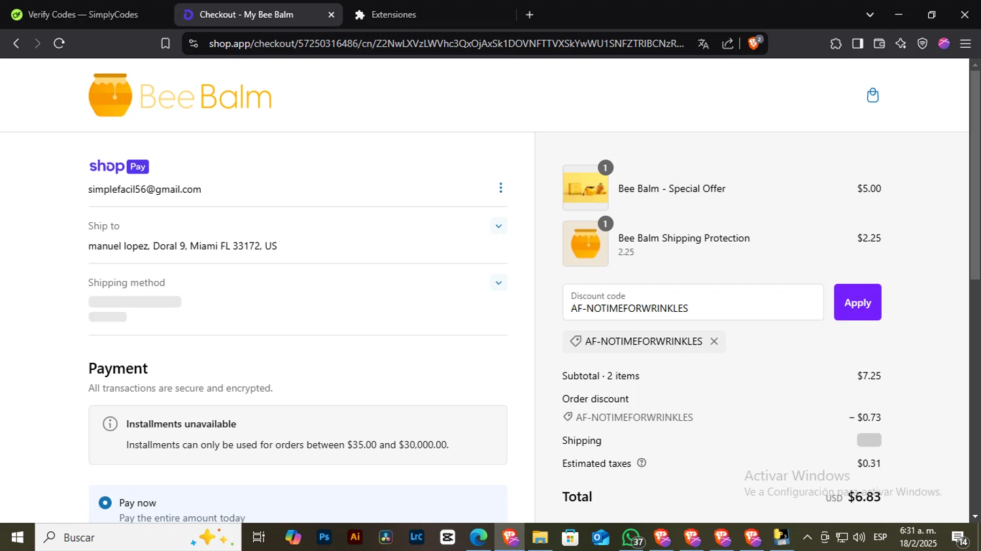Image resolution: width=981 pixels, height=551 pixels.
Task: Open Outlook from the taskbar
Action: coord(600,537)
